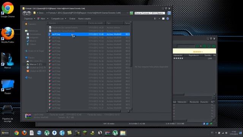Select the Twitter De GamesTorrents shortcut
This screenshot has height=137, width=243.
click(62, 31)
